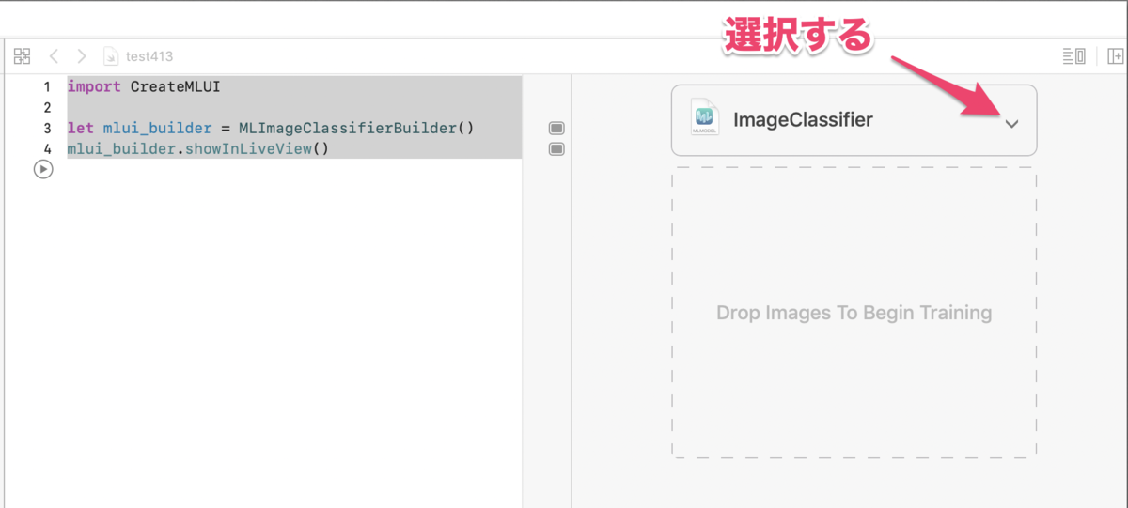Viewport: 1128px width, 508px height.
Task: Go back with the left chevron
Action: coord(54,56)
